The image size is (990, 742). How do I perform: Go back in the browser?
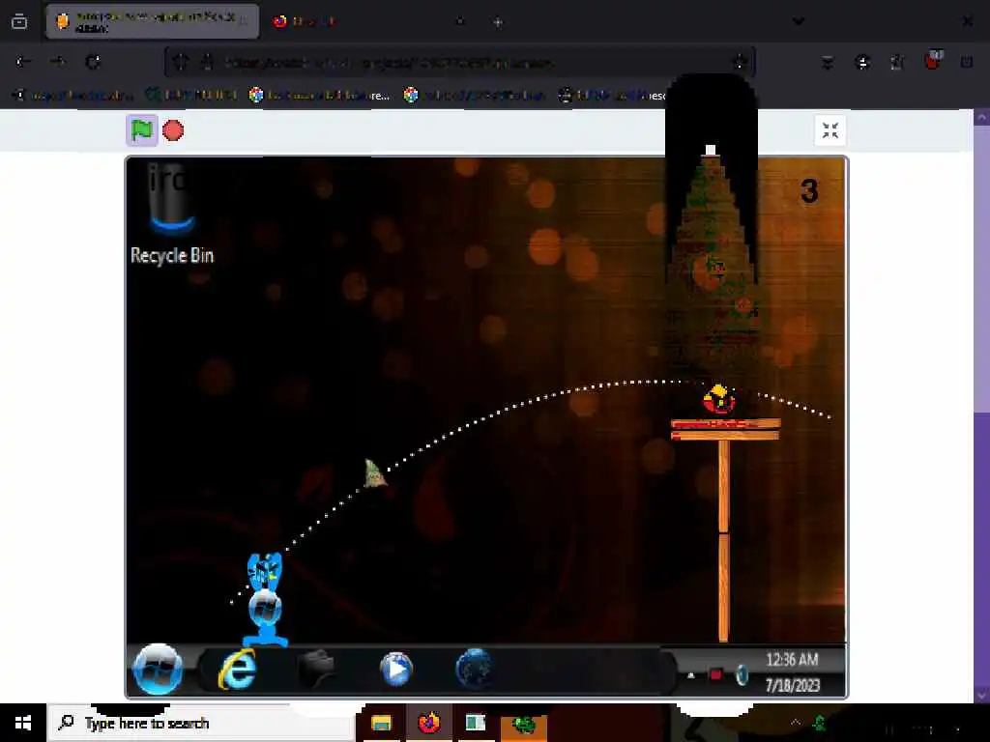point(23,62)
